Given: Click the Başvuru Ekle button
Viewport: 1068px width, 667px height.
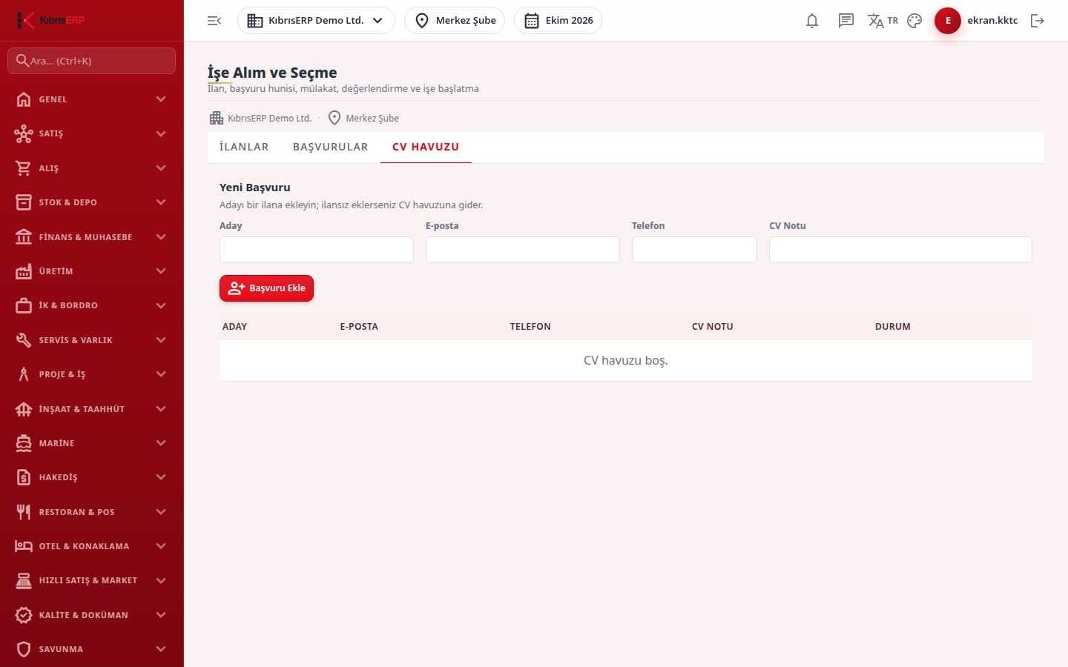Looking at the screenshot, I should coord(266,288).
